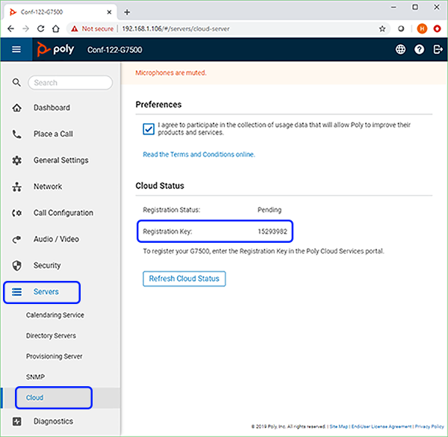The width and height of the screenshot is (448, 437).
Task: Reload the page with browser refresh
Action: [x=42, y=28]
